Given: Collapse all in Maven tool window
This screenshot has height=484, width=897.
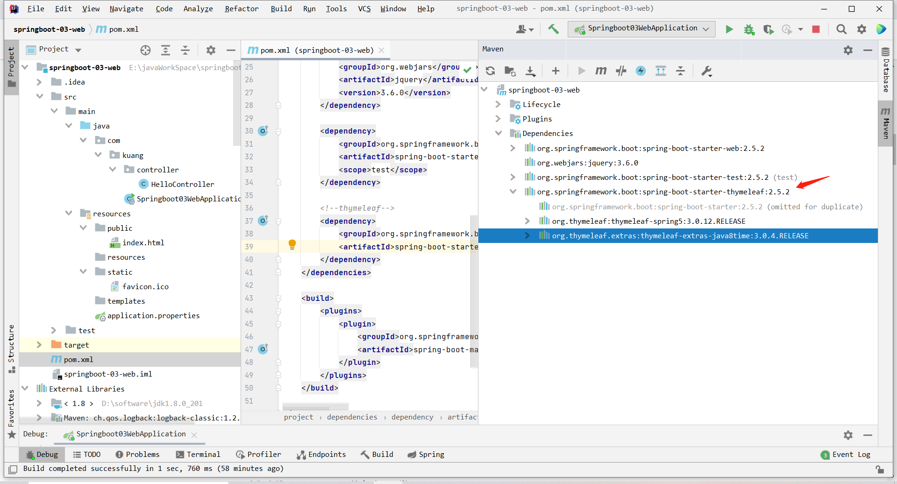Looking at the screenshot, I should click(681, 71).
